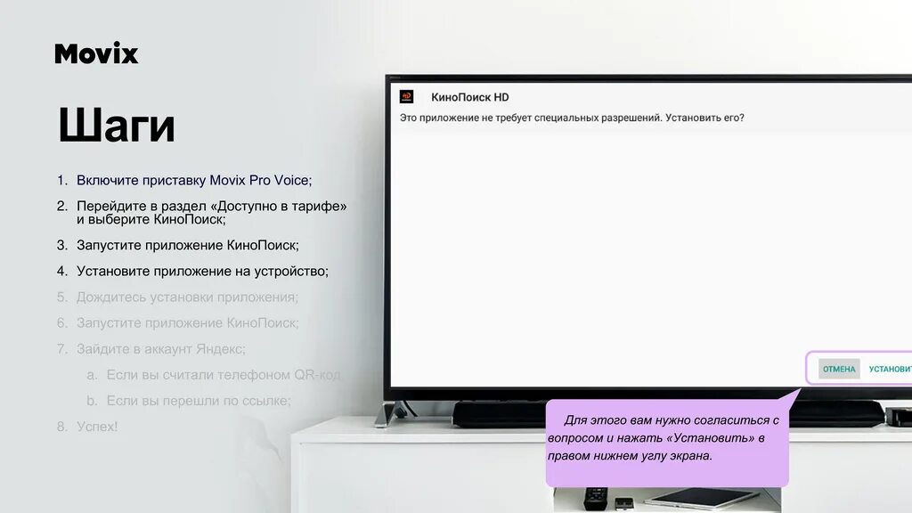
Task: Click the Movix logo
Action: tap(96, 53)
